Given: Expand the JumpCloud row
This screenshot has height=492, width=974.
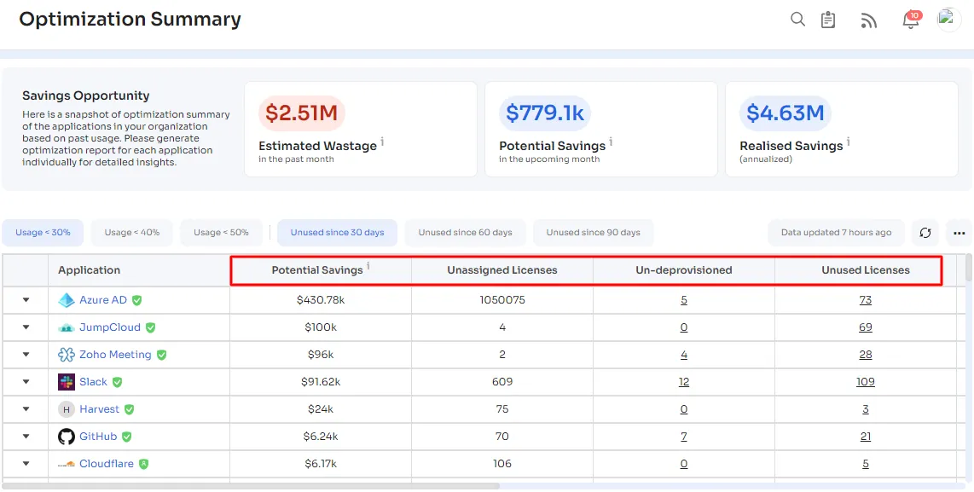Looking at the screenshot, I should tap(26, 327).
